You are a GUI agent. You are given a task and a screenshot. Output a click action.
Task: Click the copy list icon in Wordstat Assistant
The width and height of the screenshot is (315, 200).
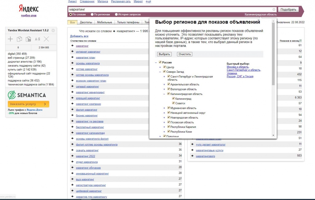tap(19, 39)
